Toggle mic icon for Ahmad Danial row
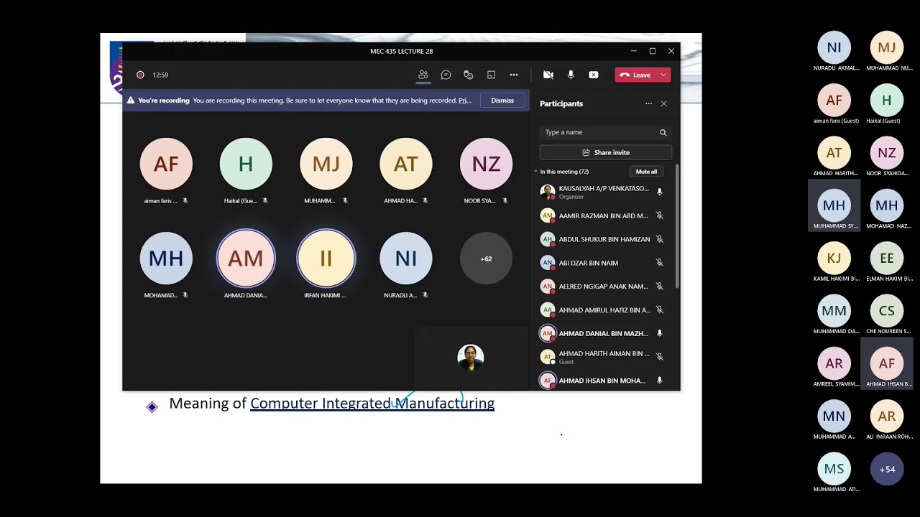Screen dimensions: 920x517 click(659, 333)
